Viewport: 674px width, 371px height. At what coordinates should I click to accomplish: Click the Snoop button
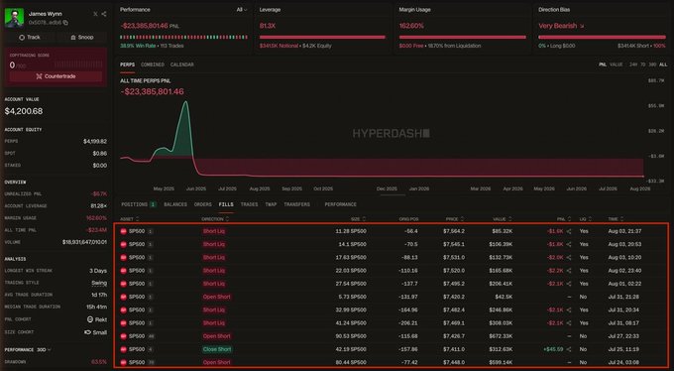pos(81,38)
